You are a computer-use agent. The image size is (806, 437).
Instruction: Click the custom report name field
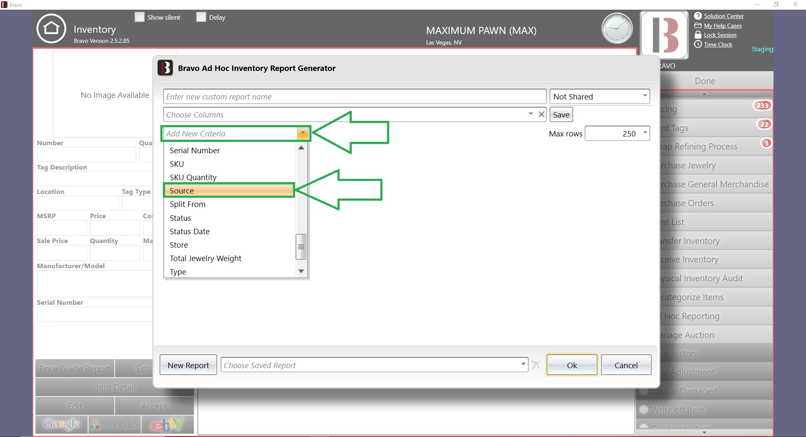click(355, 97)
